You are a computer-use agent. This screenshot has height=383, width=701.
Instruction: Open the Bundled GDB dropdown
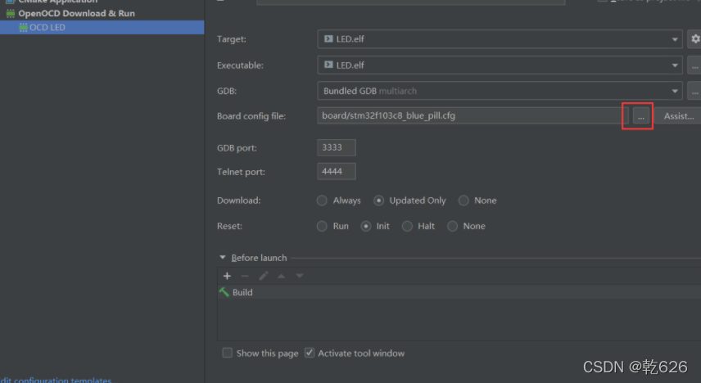point(500,91)
